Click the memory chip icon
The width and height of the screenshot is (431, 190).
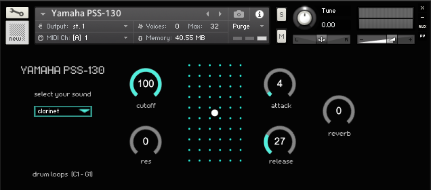[140, 38]
